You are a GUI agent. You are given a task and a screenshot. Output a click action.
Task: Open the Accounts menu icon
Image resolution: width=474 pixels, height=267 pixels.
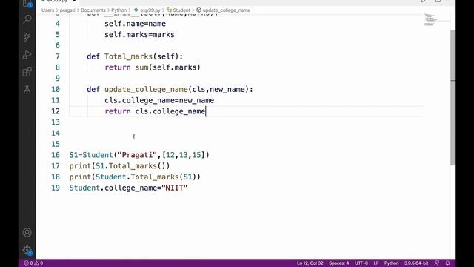27,232
